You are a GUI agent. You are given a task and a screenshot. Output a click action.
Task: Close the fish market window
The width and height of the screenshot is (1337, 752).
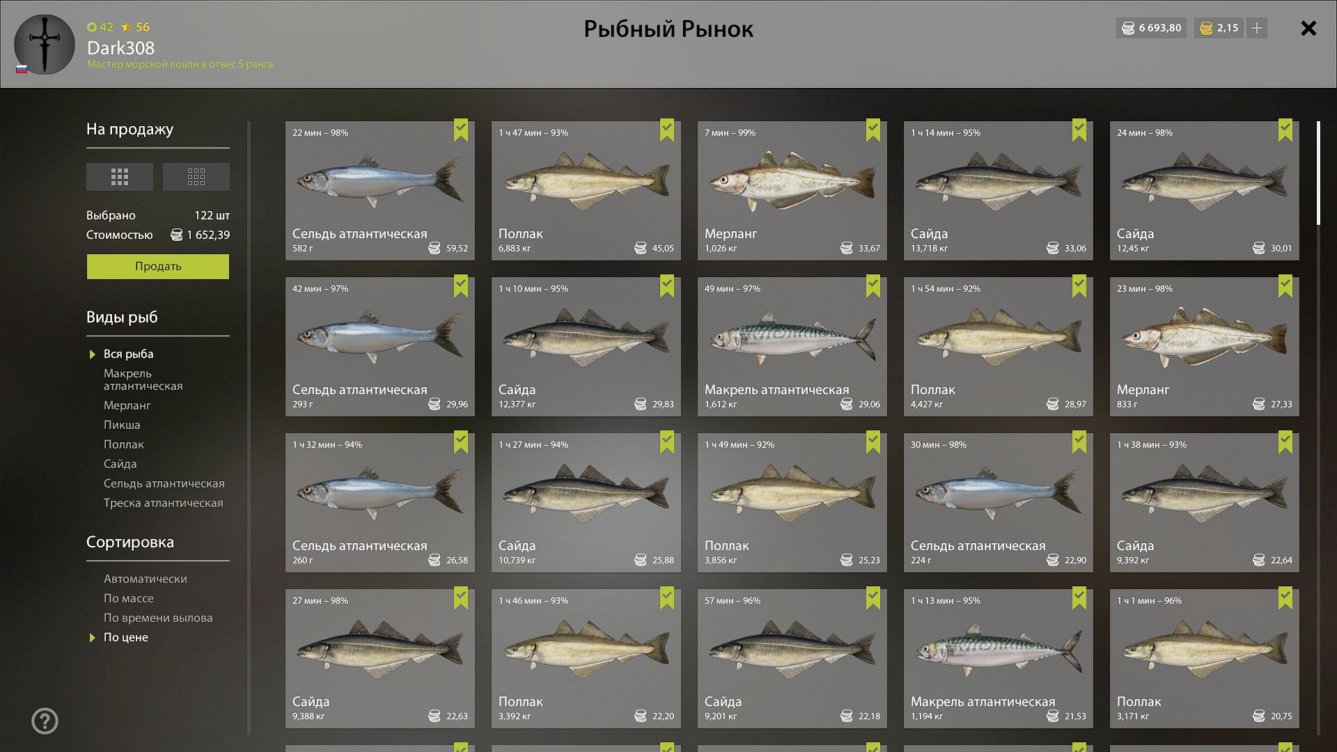tap(1308, 28)
